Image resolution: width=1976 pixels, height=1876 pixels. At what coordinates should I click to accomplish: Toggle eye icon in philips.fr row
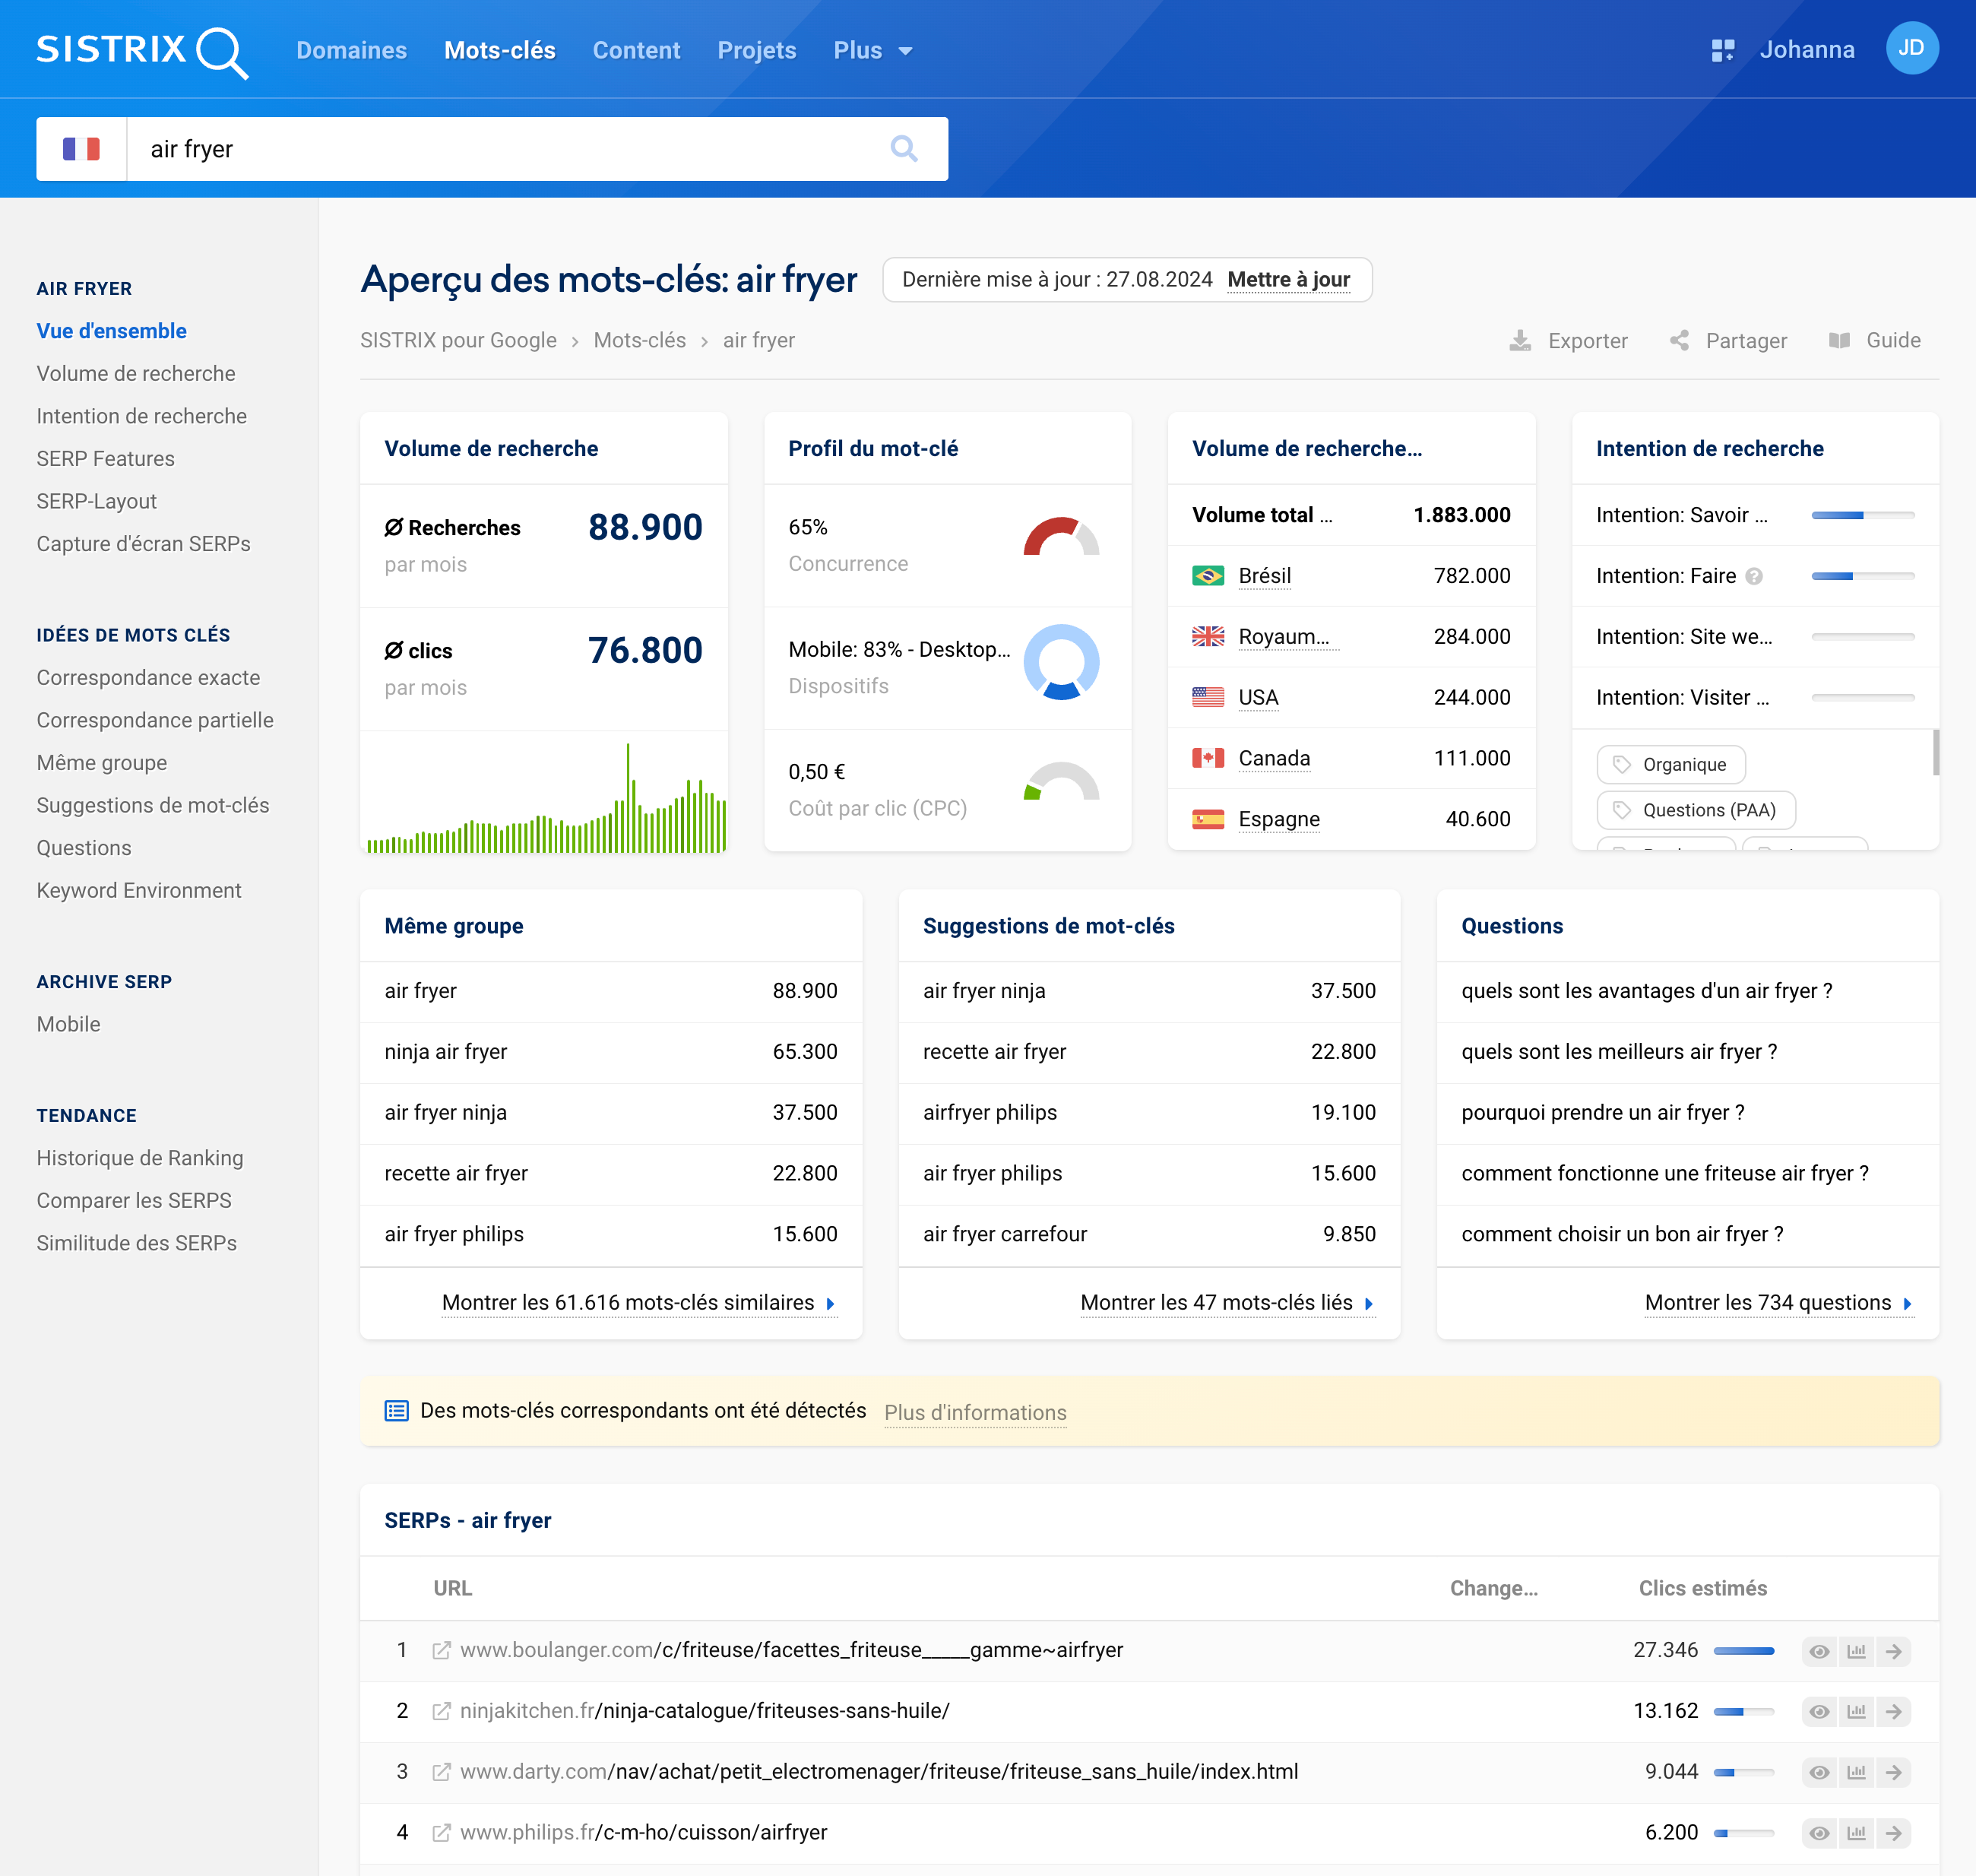(x=1820, y=1833)
